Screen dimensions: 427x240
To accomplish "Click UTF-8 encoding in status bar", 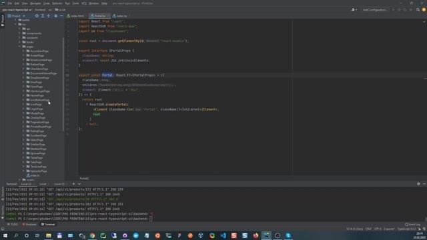I will 378,229.
